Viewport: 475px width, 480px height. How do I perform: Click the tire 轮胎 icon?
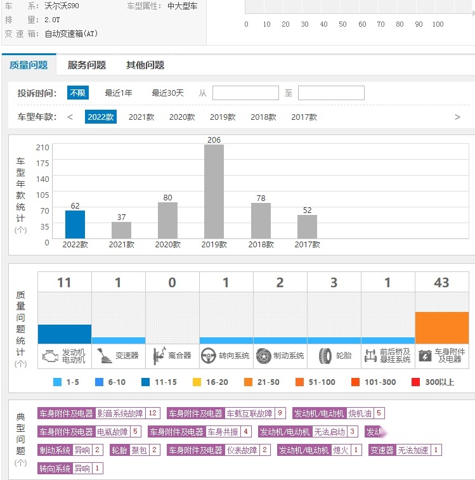click(325, 356)
